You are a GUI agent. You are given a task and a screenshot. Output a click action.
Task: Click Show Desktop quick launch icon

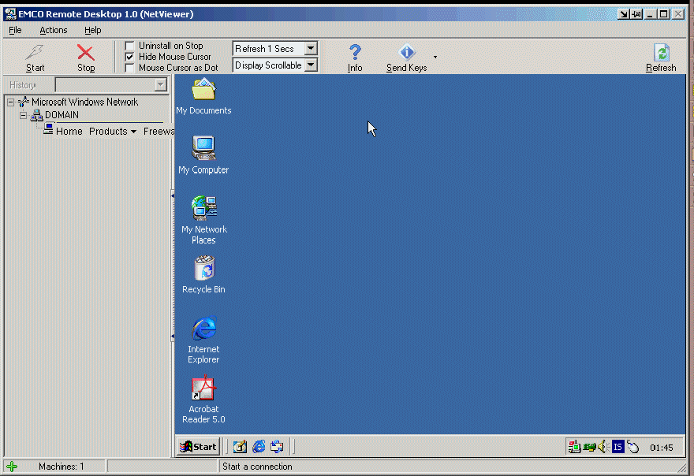(x=240, y=447)
